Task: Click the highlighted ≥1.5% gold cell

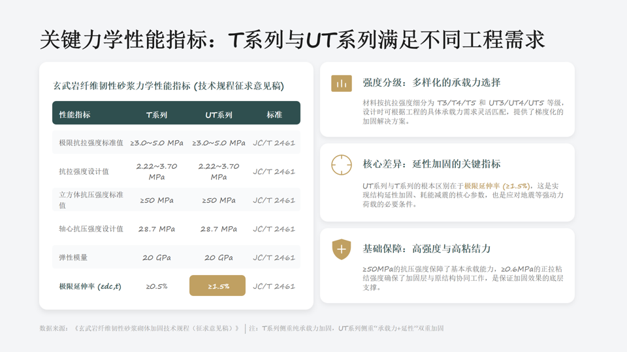Action: tap(217, 286)
